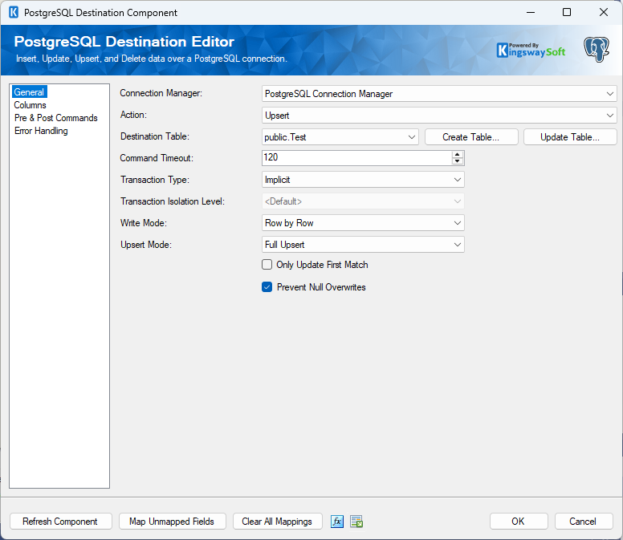Viewport: 623px width, 540px height.
Task: Decrease Command Timeout with down arrow
Action: (458, 160)
